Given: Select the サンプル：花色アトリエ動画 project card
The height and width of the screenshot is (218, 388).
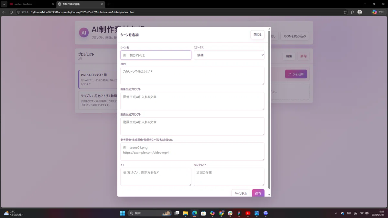Looking at the screenshot, I should 98,100.
